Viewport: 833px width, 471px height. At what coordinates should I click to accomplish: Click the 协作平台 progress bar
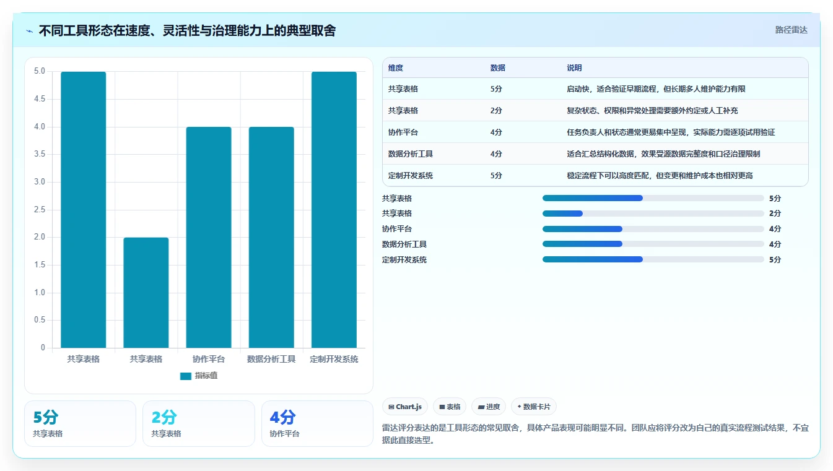(653, 229)
